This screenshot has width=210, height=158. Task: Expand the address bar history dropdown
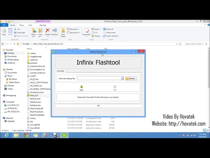pyautogui.click(x=177, y=44)
